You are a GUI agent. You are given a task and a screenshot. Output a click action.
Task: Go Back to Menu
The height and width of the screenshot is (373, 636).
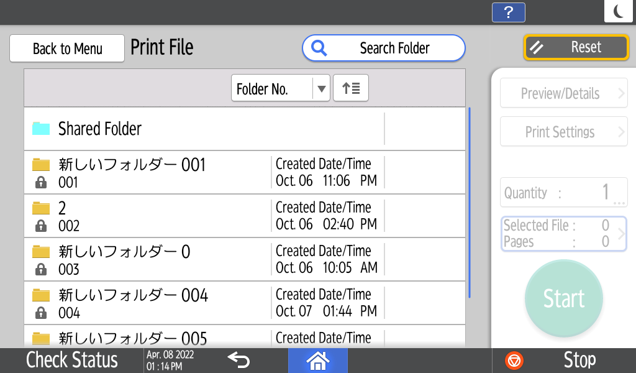[67, 48]
